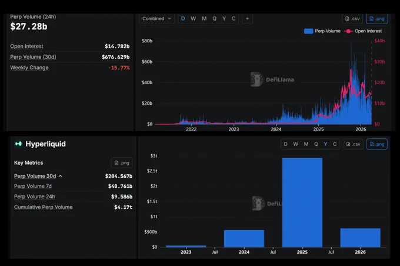This screenshot has height=266, width=400.
Task: Click the $9.586b 24h volume value
Action: click(x=122, y=197)
